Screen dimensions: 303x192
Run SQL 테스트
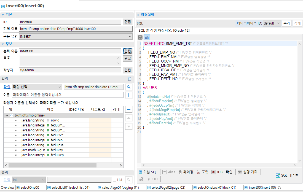click(x=287, y=175)
